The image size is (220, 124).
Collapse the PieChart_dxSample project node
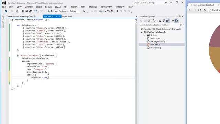(x=141, y=32)
